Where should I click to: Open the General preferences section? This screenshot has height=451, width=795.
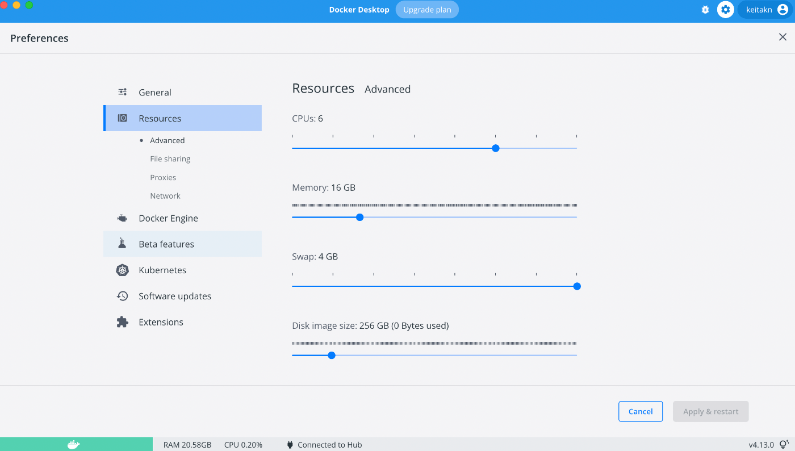(182, 92)
